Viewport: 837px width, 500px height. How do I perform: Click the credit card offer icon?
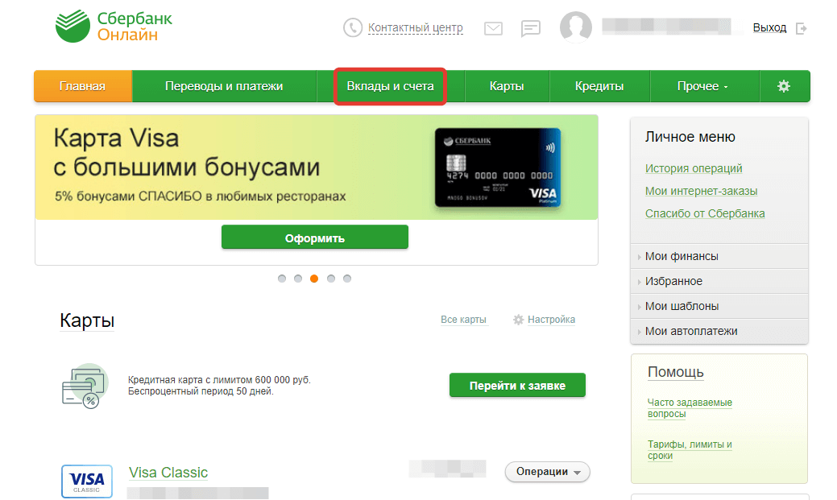[85, 386]
